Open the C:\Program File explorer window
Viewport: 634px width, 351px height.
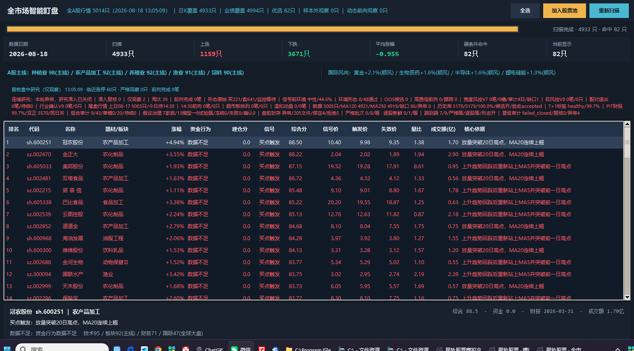tap(308, 348)
